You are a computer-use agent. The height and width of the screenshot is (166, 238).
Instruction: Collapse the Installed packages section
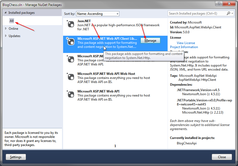(x=5, y=13)
